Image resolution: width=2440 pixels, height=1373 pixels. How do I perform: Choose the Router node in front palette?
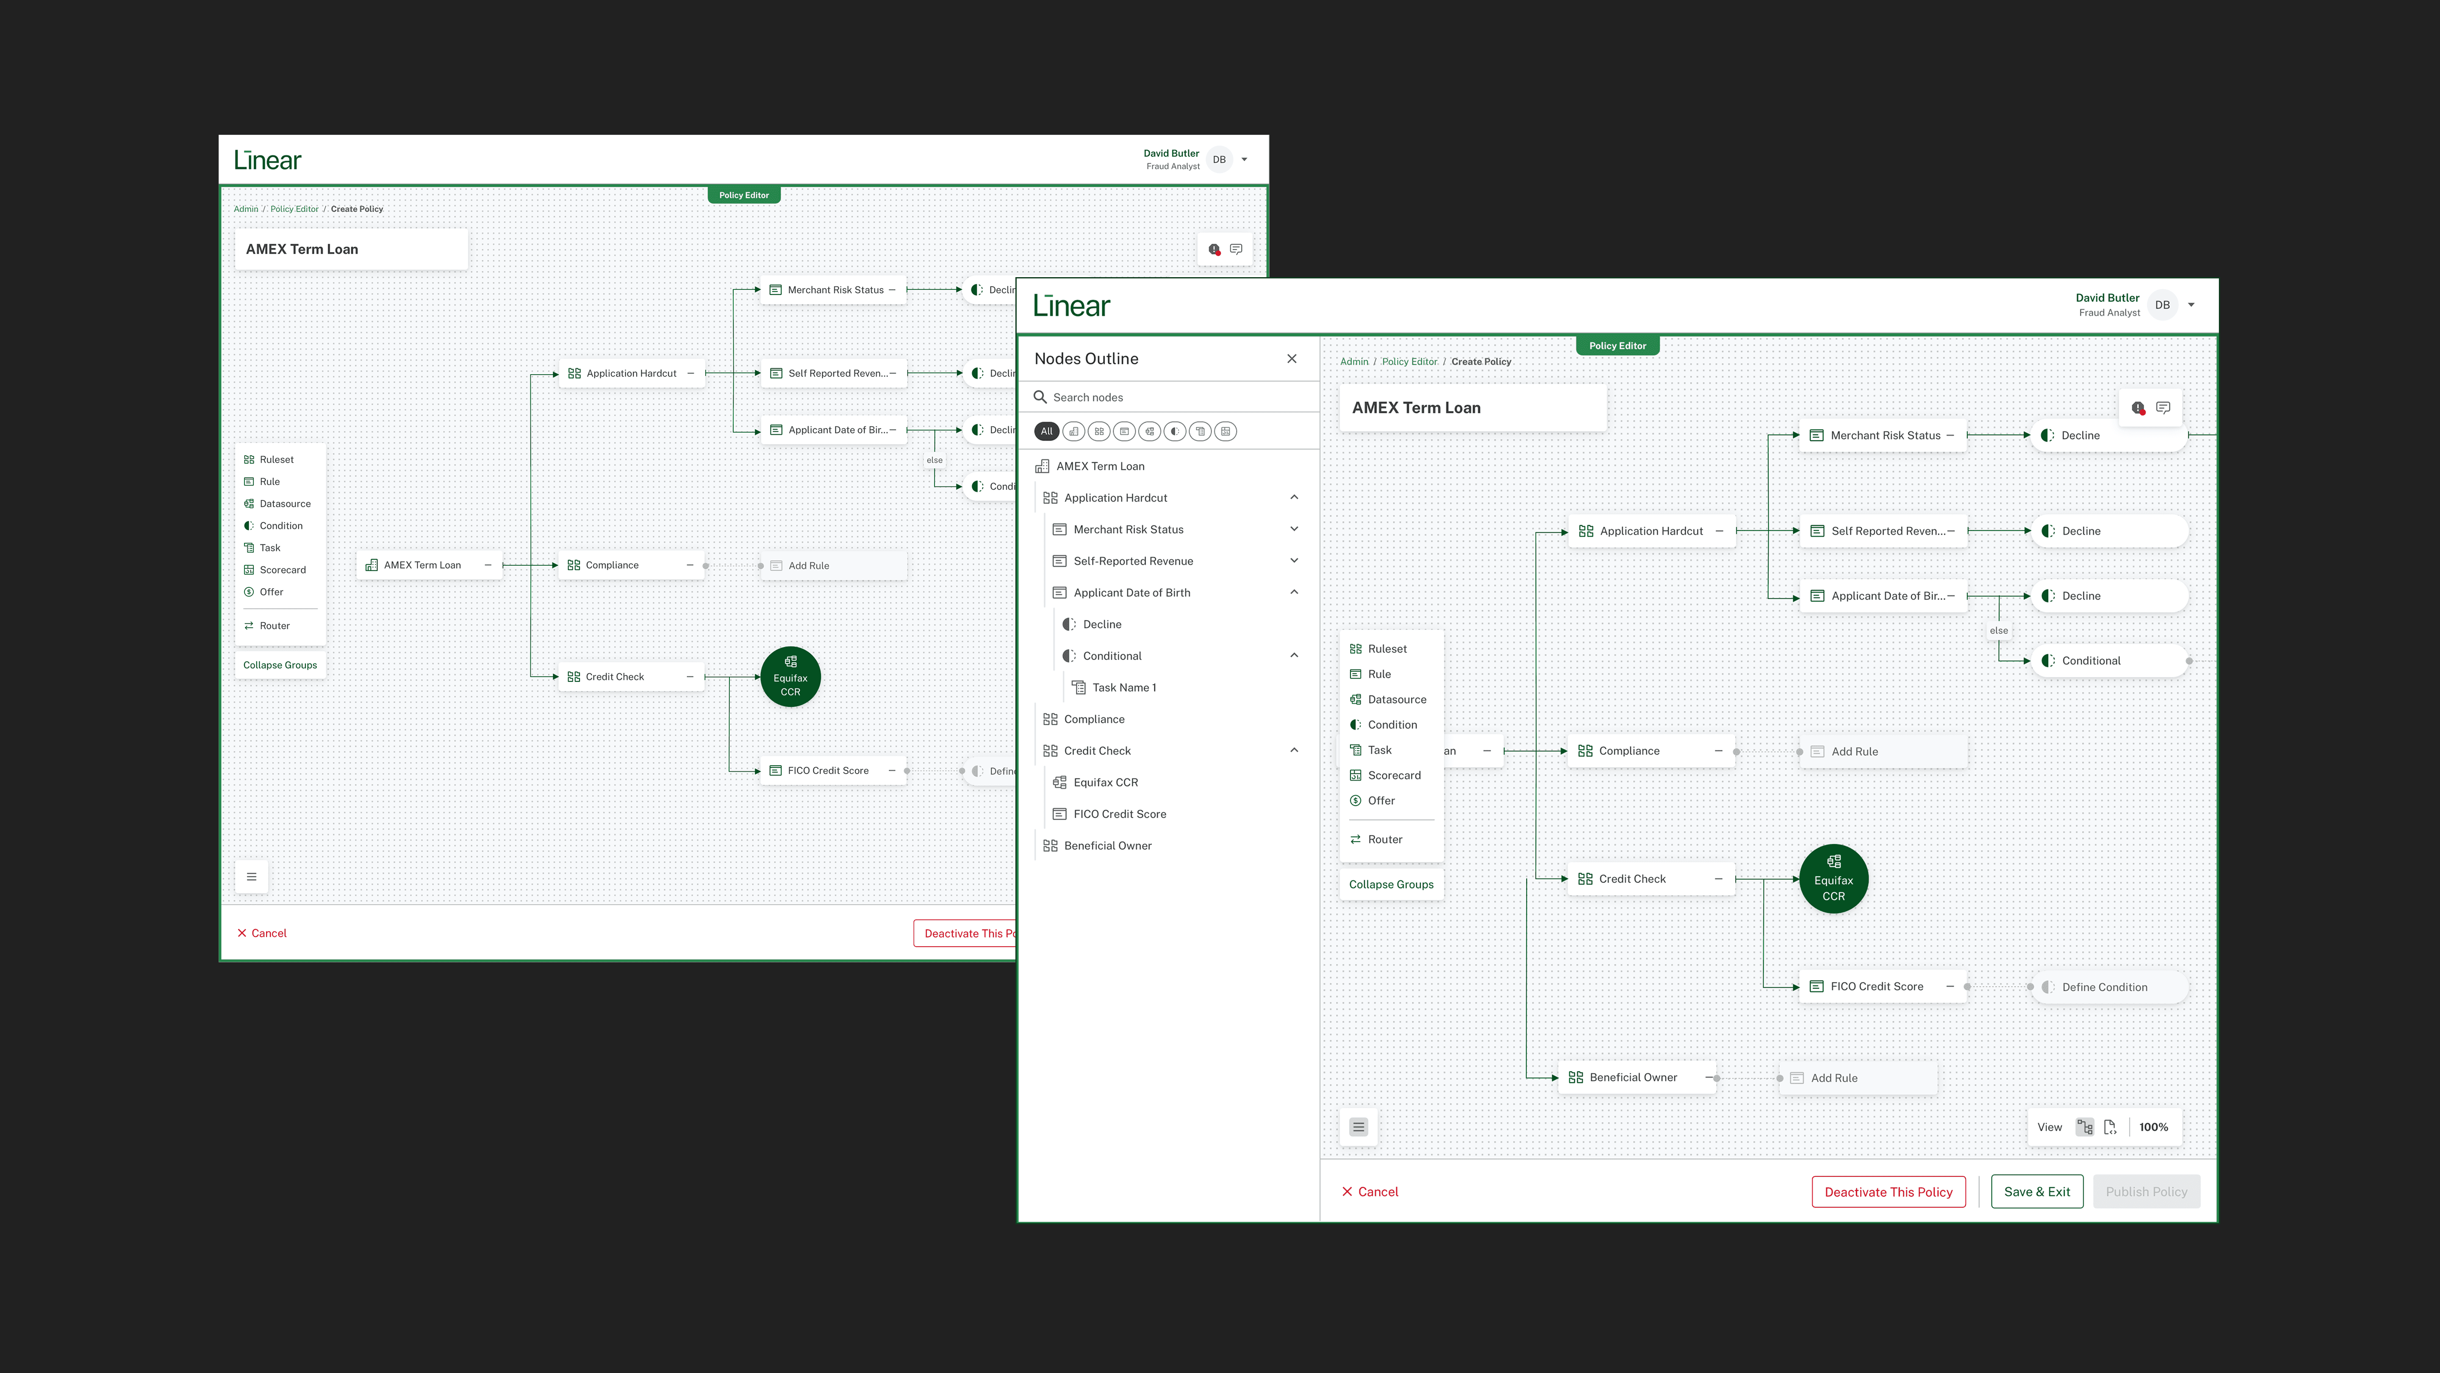click(1384, 839)
